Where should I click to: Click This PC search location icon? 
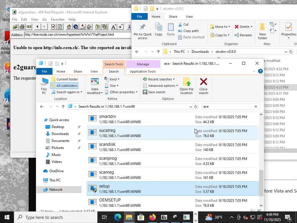coord(44,86)
